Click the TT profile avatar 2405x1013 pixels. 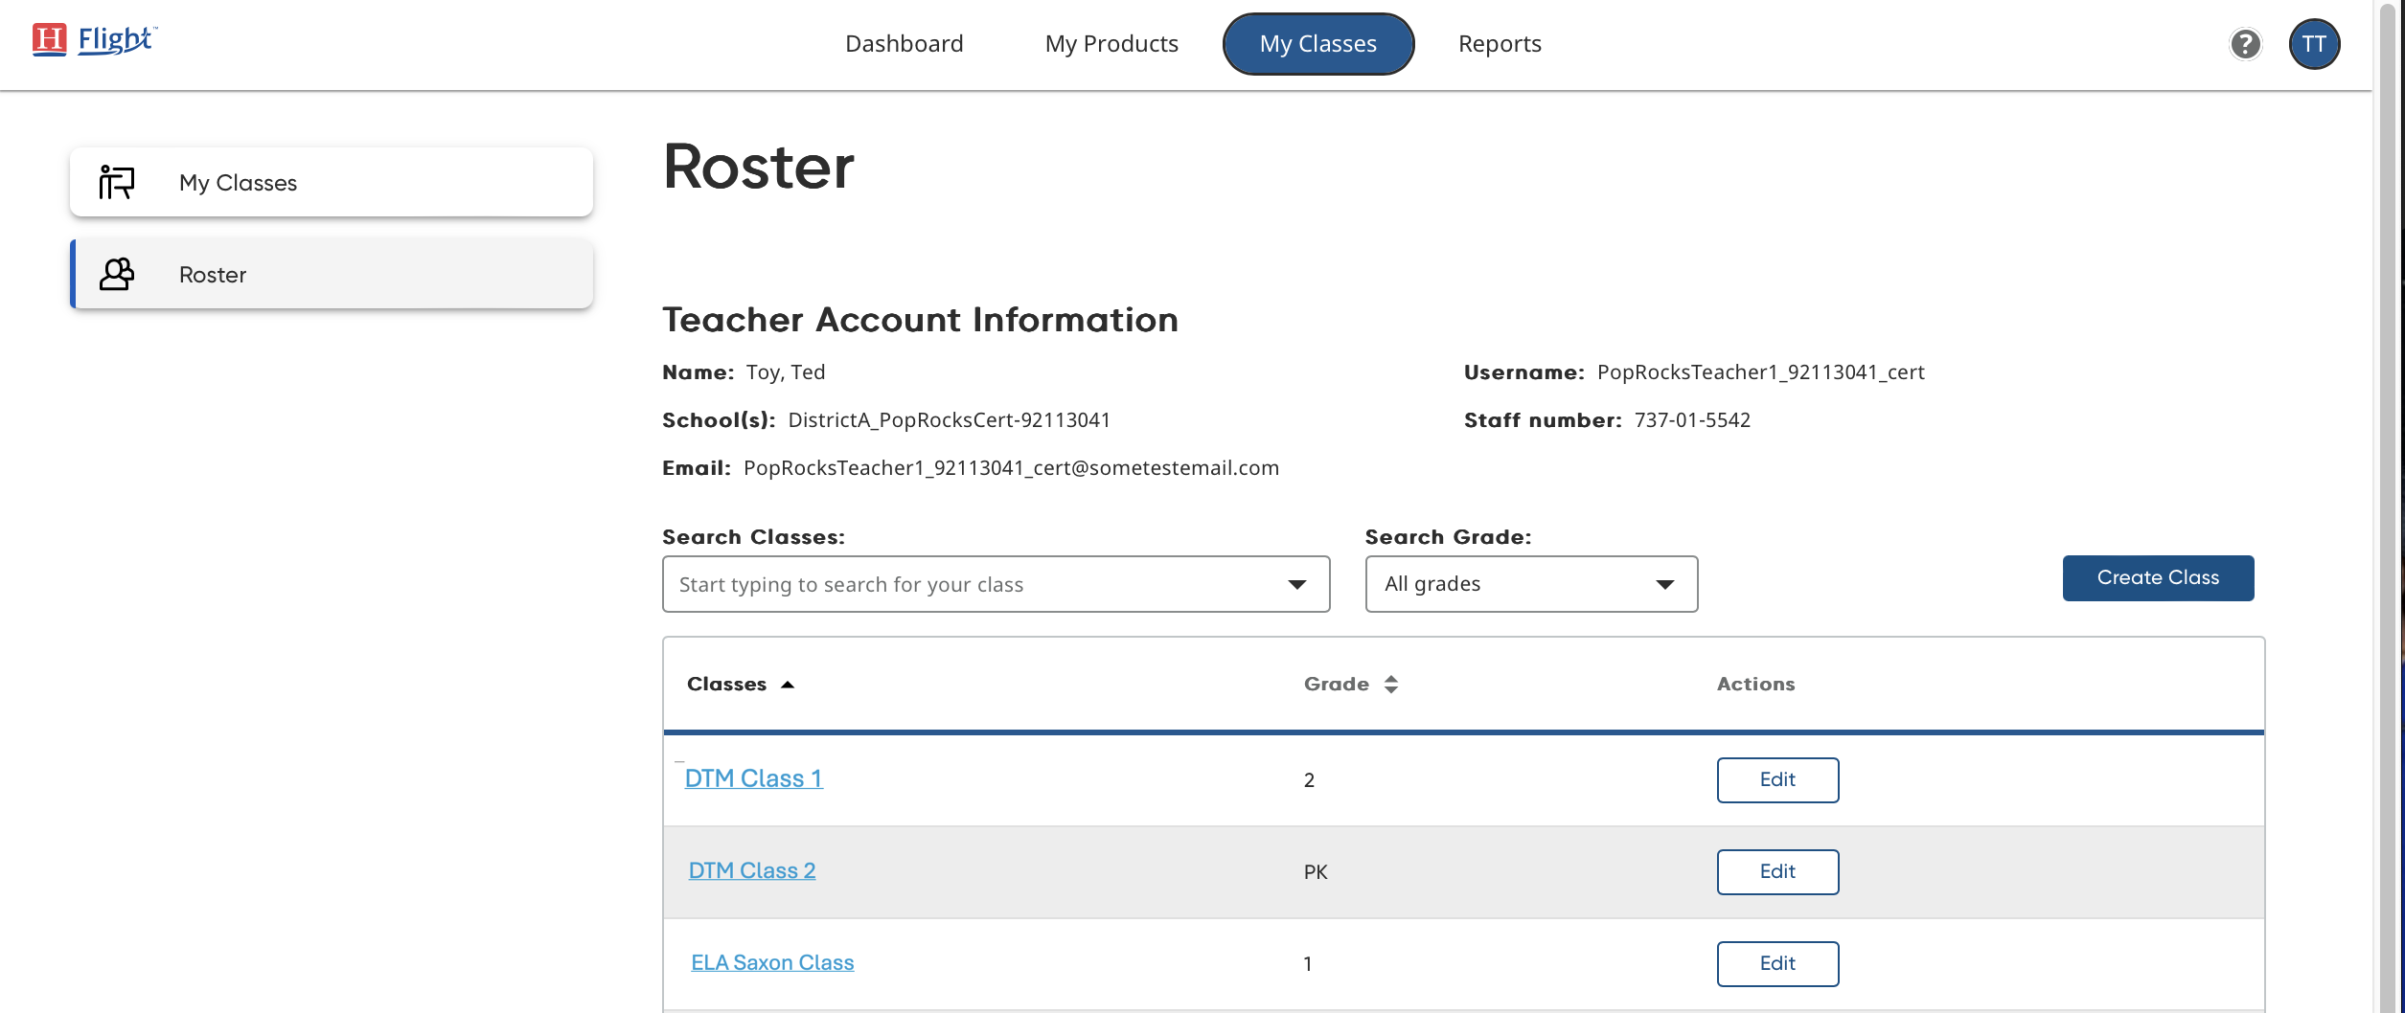(x=2315, y=44)
